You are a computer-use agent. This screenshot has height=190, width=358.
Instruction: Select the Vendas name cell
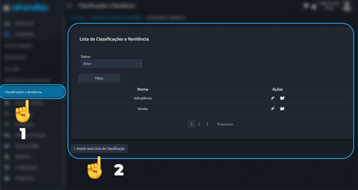tap(143, 109)
